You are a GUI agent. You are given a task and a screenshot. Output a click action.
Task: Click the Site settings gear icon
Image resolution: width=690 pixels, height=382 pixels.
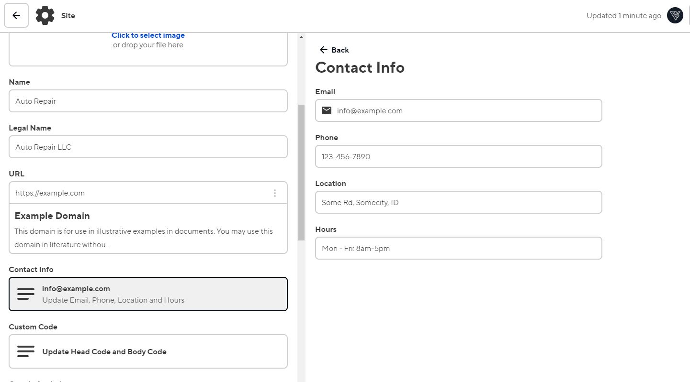pos(45,15)
